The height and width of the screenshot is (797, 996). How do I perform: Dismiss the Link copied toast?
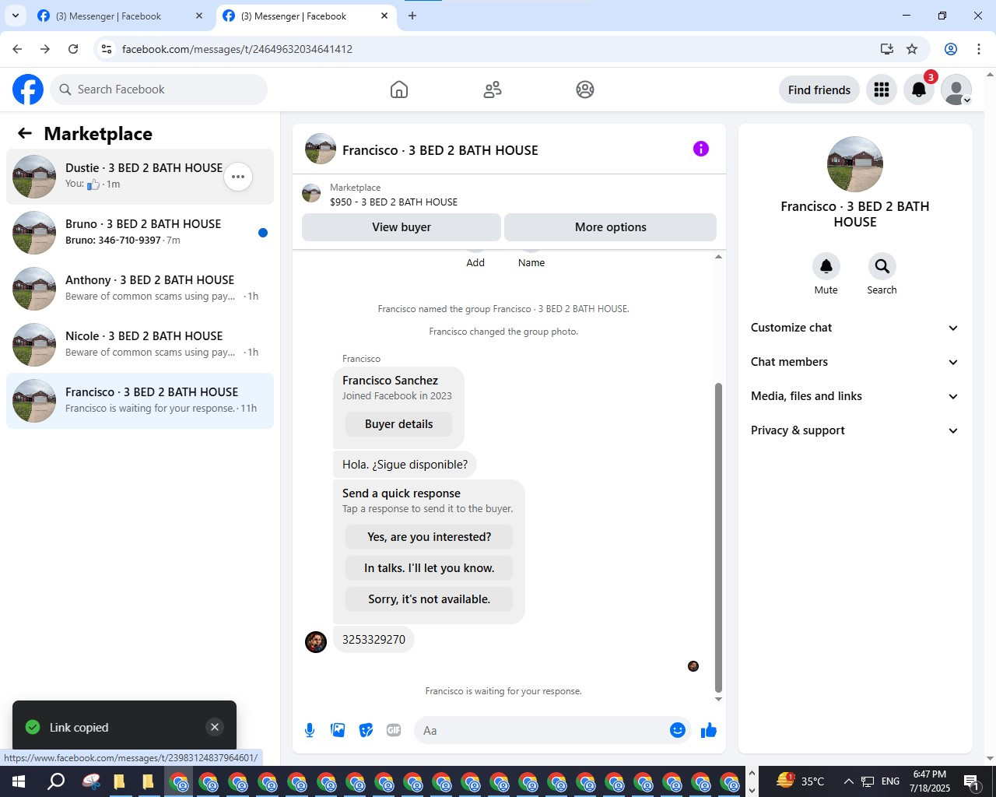[x=215, y=727]
